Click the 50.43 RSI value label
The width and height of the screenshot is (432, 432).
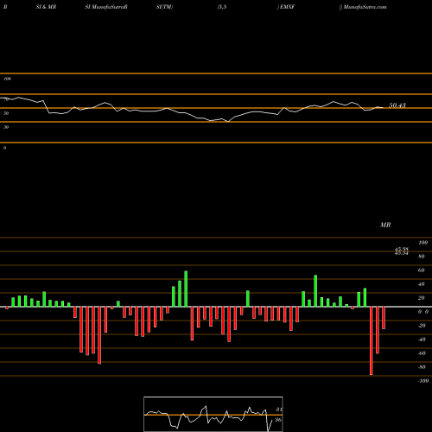(x=397, y=105)
